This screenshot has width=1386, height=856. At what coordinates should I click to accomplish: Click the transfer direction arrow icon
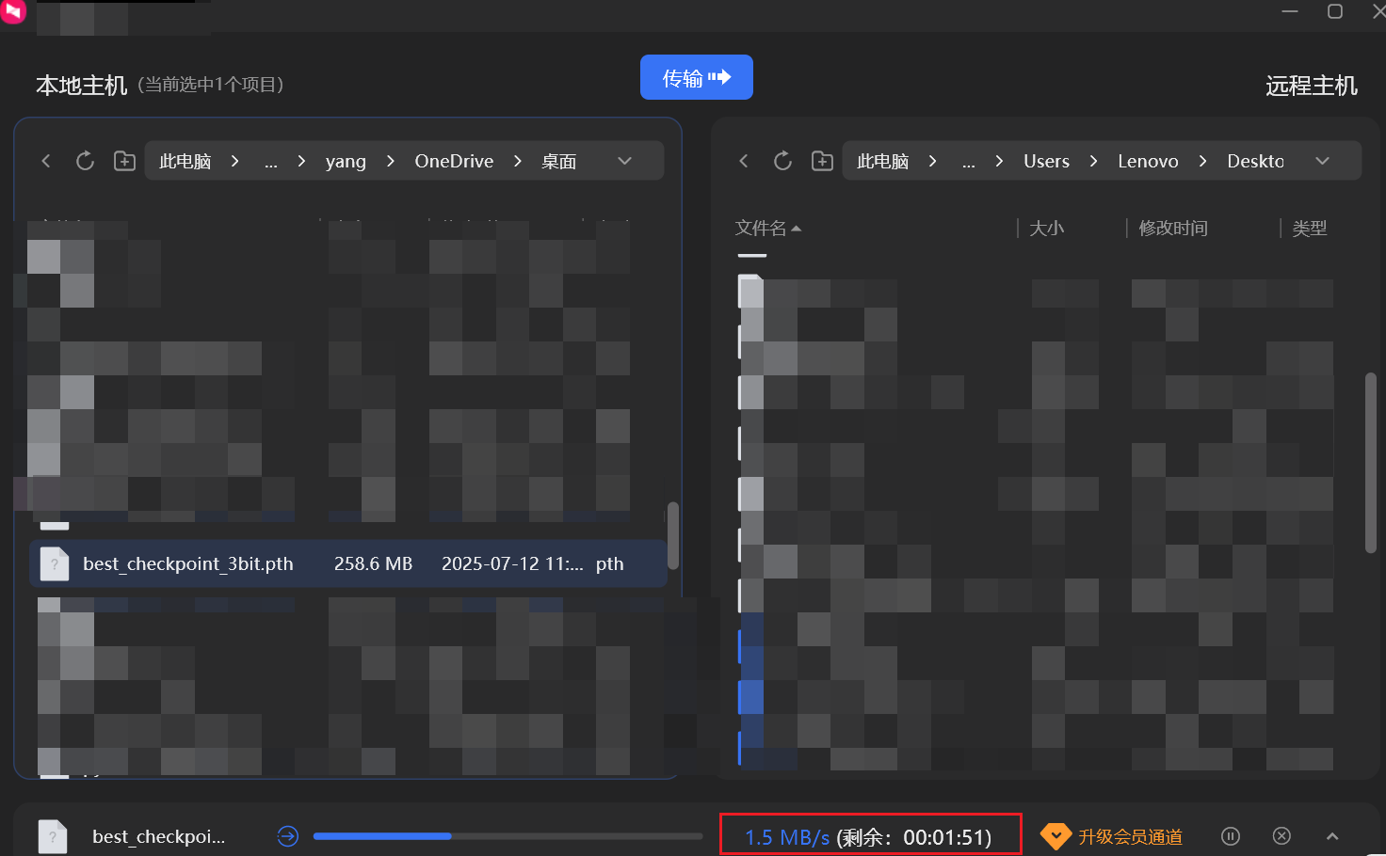coord(288,836)
